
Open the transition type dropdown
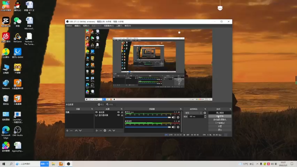point(193,113)
